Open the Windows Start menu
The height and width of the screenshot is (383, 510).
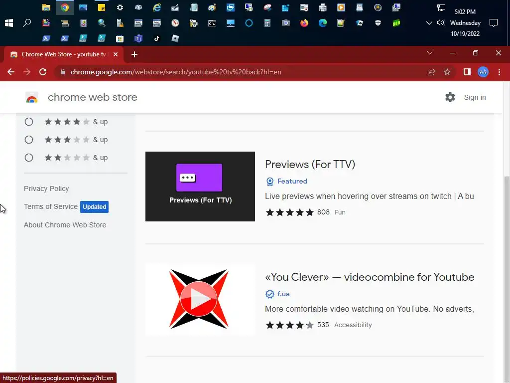[9, 23]
